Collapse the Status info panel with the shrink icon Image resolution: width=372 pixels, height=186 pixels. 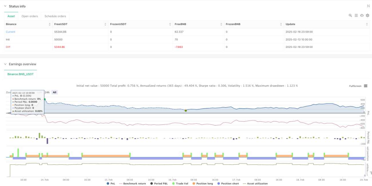click(368, 6)
